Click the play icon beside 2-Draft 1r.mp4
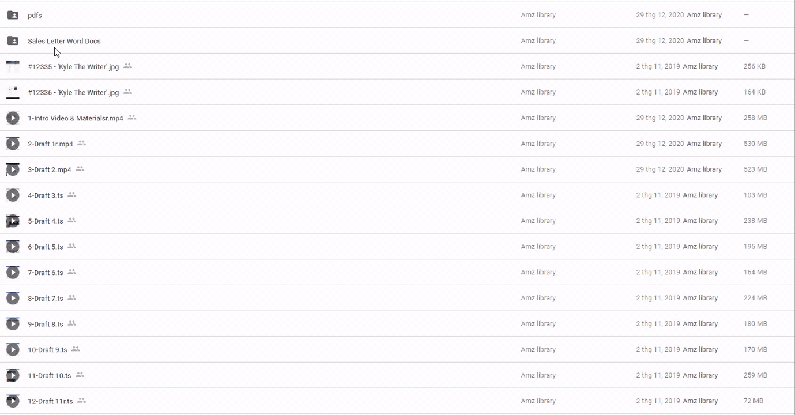The image size is (795, 415). point(13,144)
